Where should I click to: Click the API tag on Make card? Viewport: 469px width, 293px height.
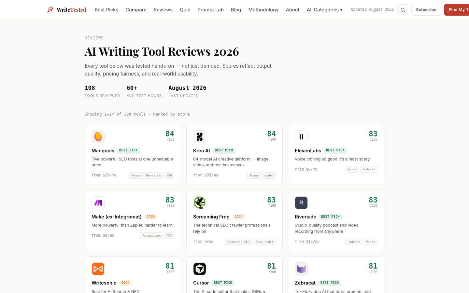pos(169,236)
